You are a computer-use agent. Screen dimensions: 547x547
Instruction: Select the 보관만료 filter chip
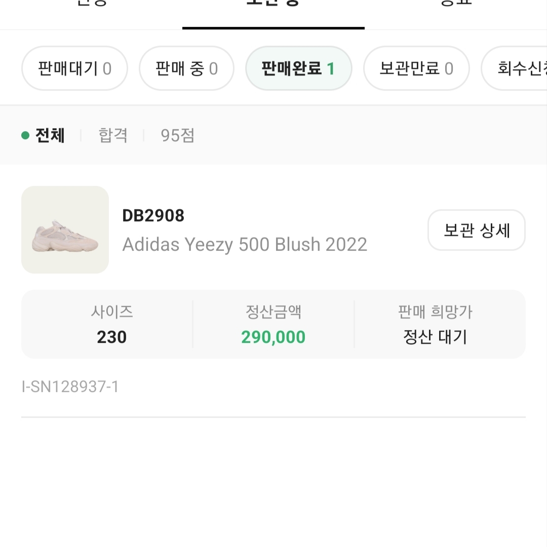click(x=416, y=68)
